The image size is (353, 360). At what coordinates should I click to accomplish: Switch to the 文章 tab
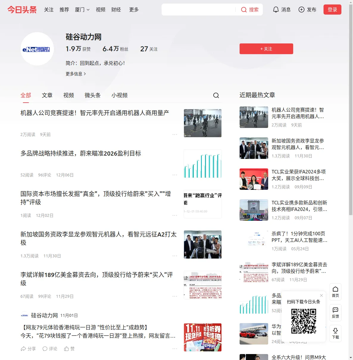[x=47, y=95]
